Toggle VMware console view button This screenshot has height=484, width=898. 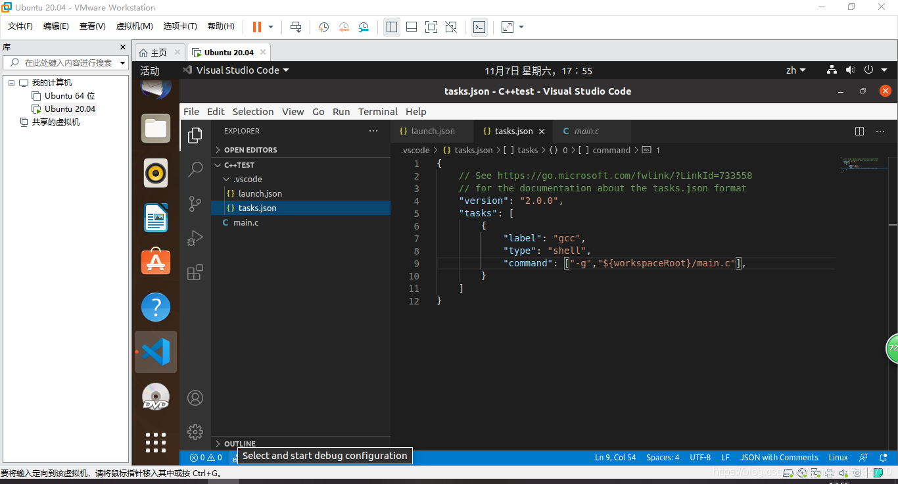479,27
